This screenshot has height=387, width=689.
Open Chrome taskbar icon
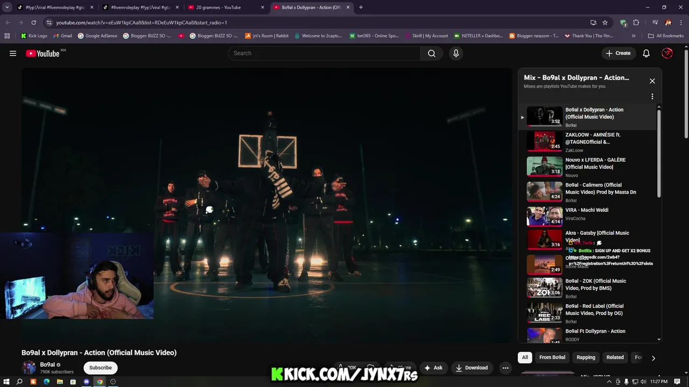click(100, 382)
